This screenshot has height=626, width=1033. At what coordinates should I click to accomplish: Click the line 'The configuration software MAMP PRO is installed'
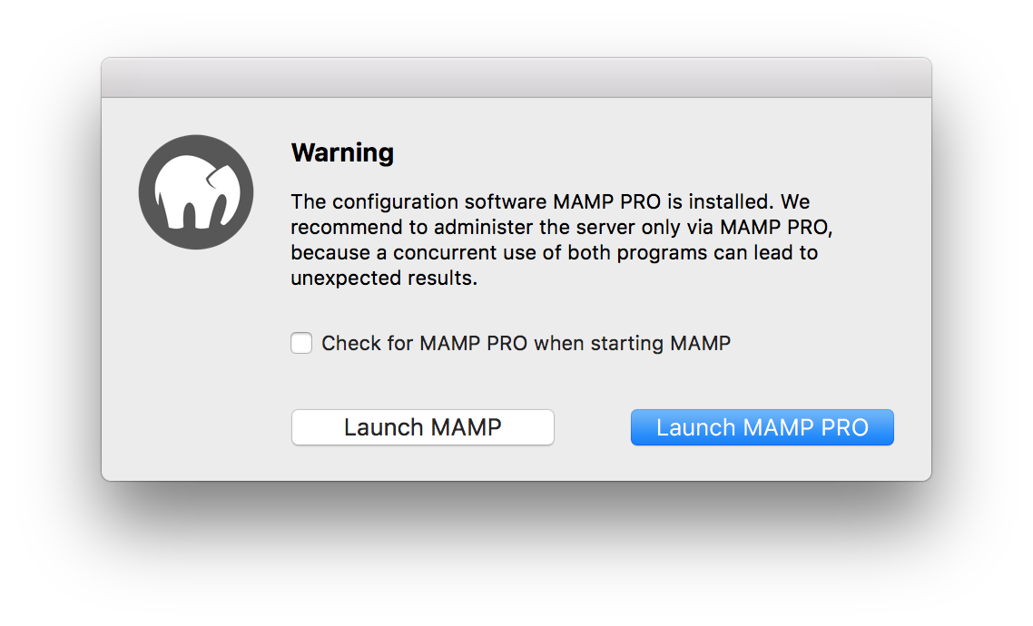point(532,201)
